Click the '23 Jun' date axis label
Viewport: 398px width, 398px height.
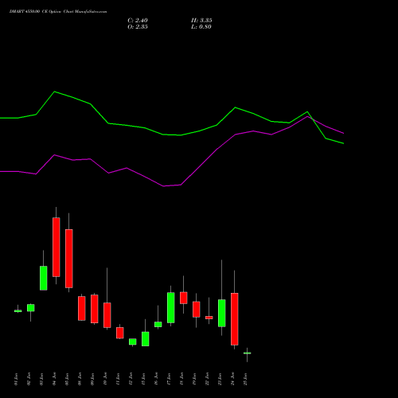coord(220,379)
